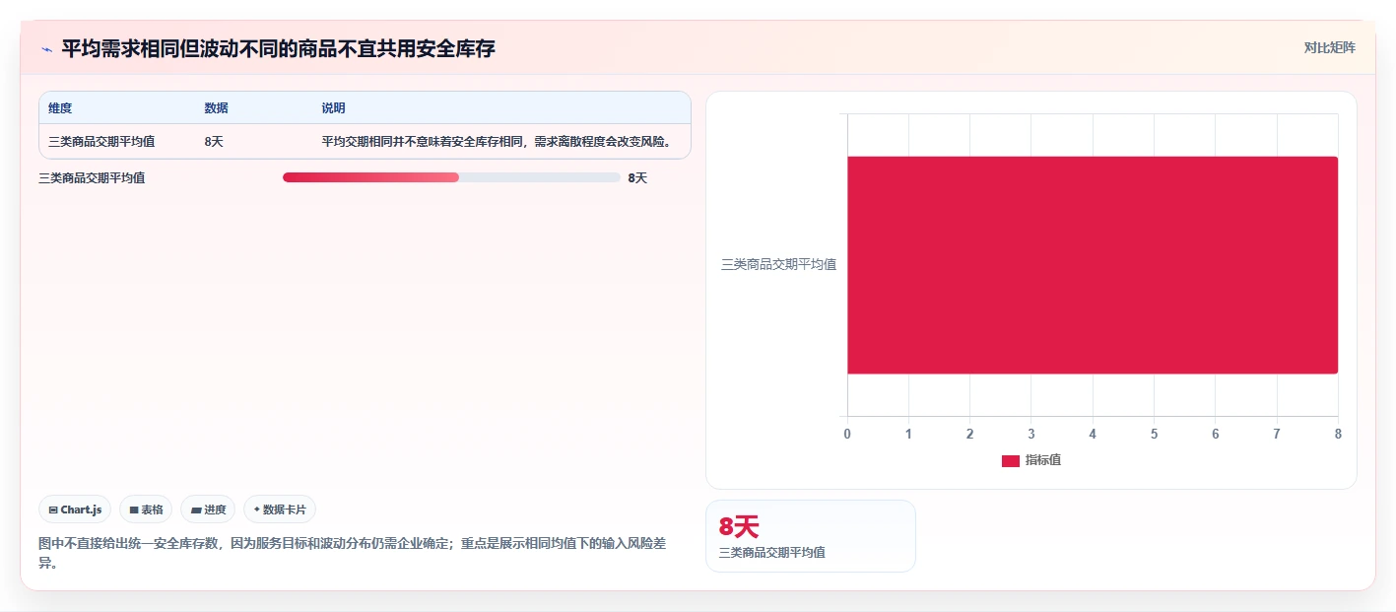
Task: Click the chart y-axis label 三类商品交期平均值
Action: point(778,264)
